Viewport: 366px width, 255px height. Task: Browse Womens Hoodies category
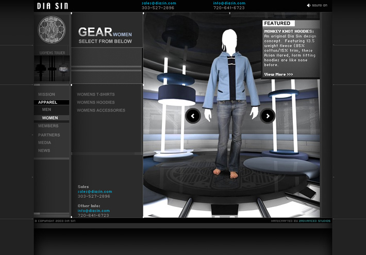[x=96, y=102]
